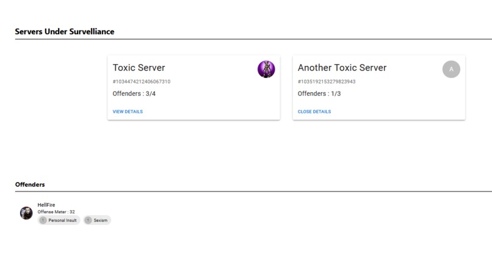This screenshot has width=492, height=253.
Task: Click 'Offense Meter : 32' text
Action: (x=56, y=212)
